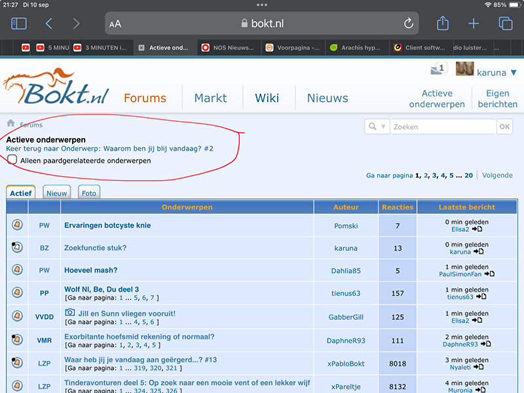The width and height of the screenshot is (524, 393).
Task: Click the Bokt.nl horse logo
Action: click(56, 86)
